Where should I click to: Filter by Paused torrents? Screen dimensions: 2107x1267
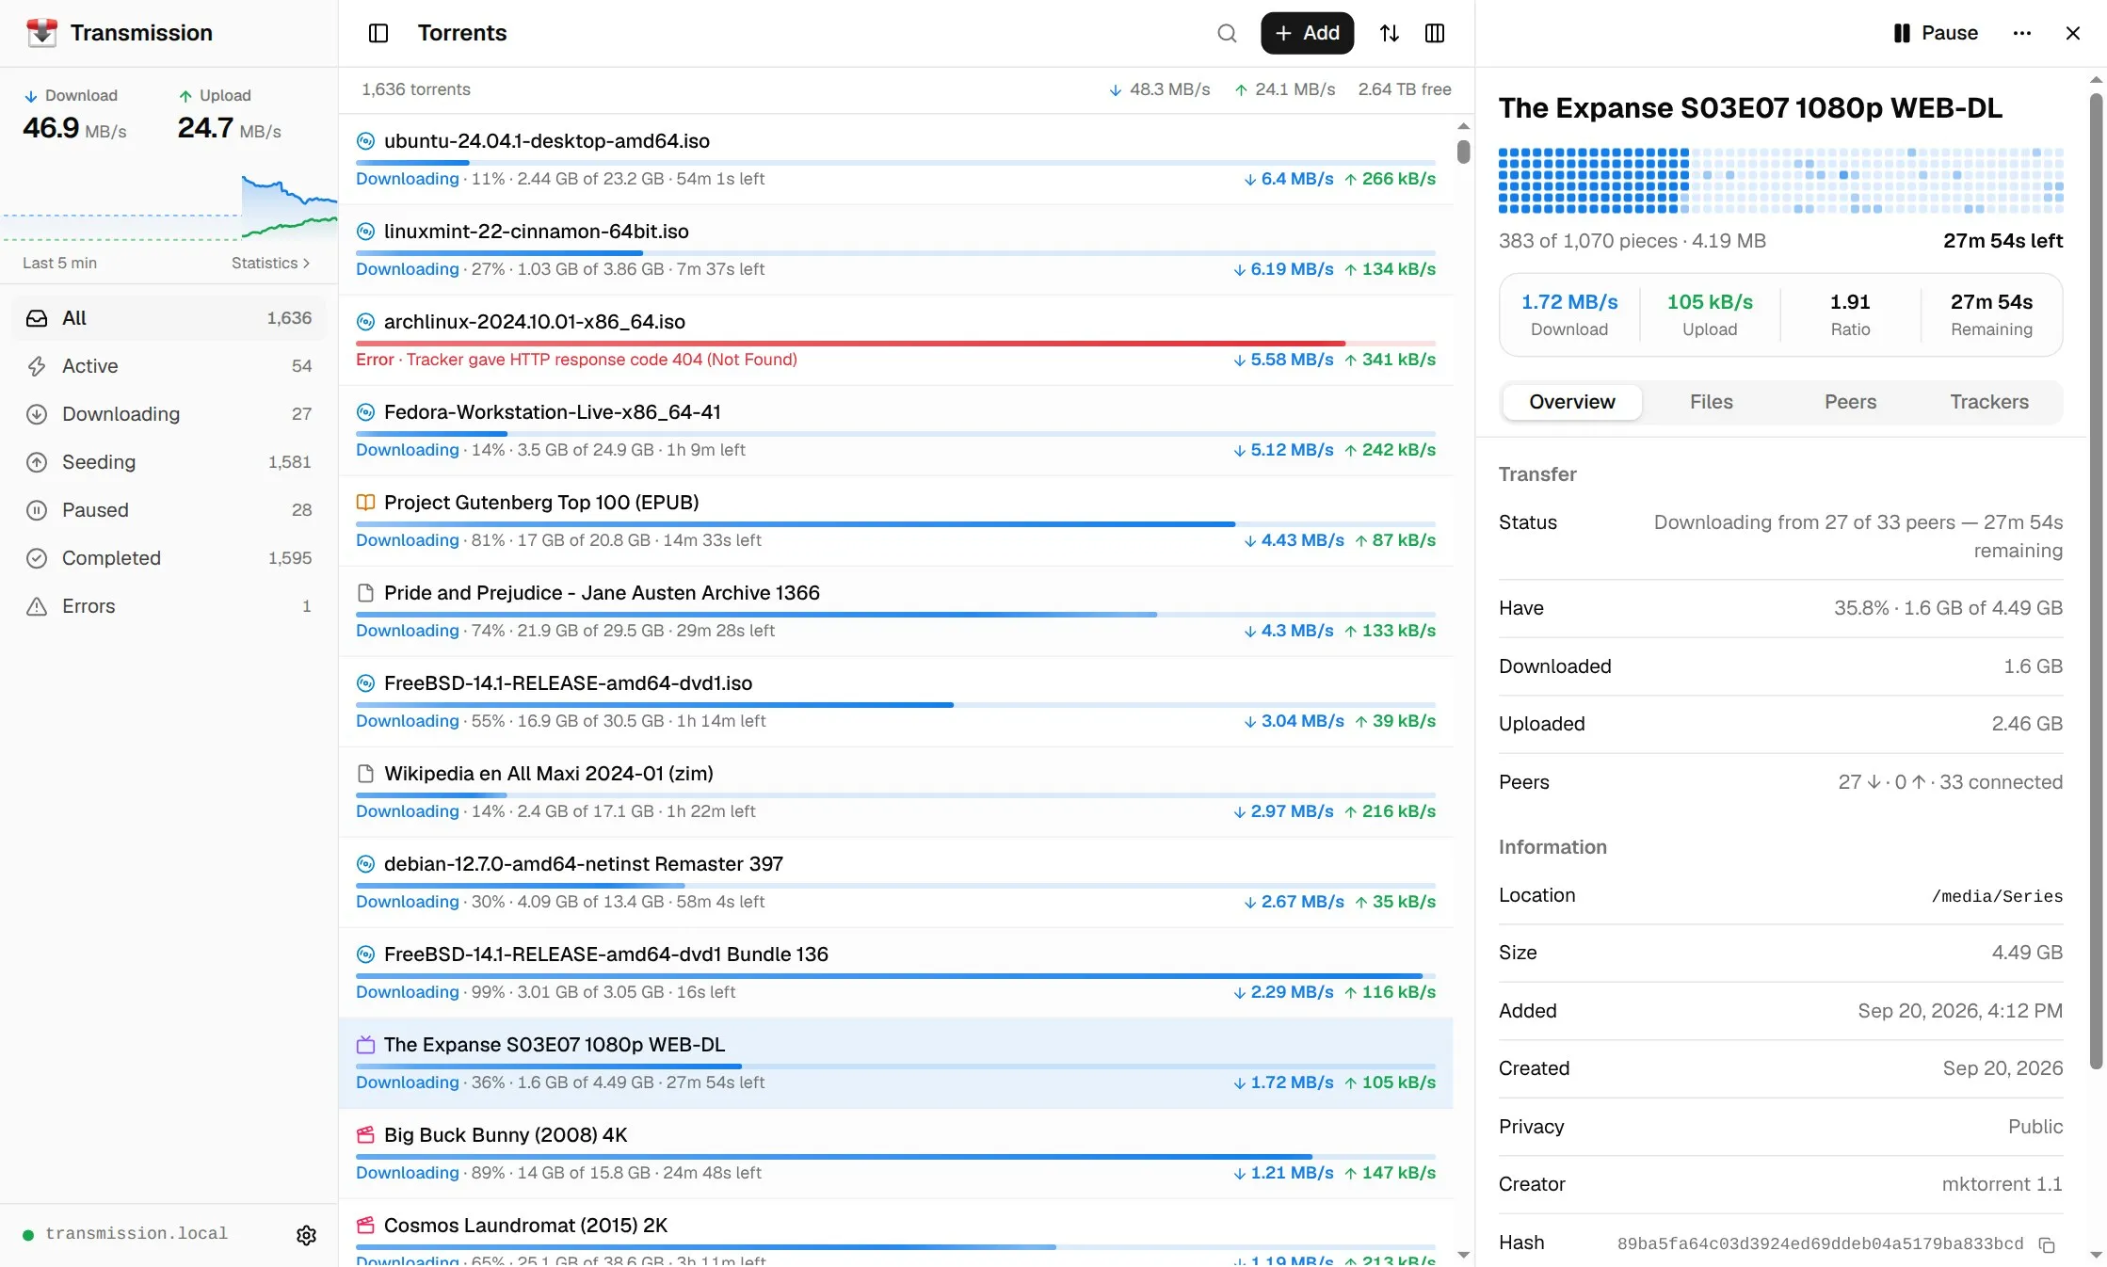point(169,510)
